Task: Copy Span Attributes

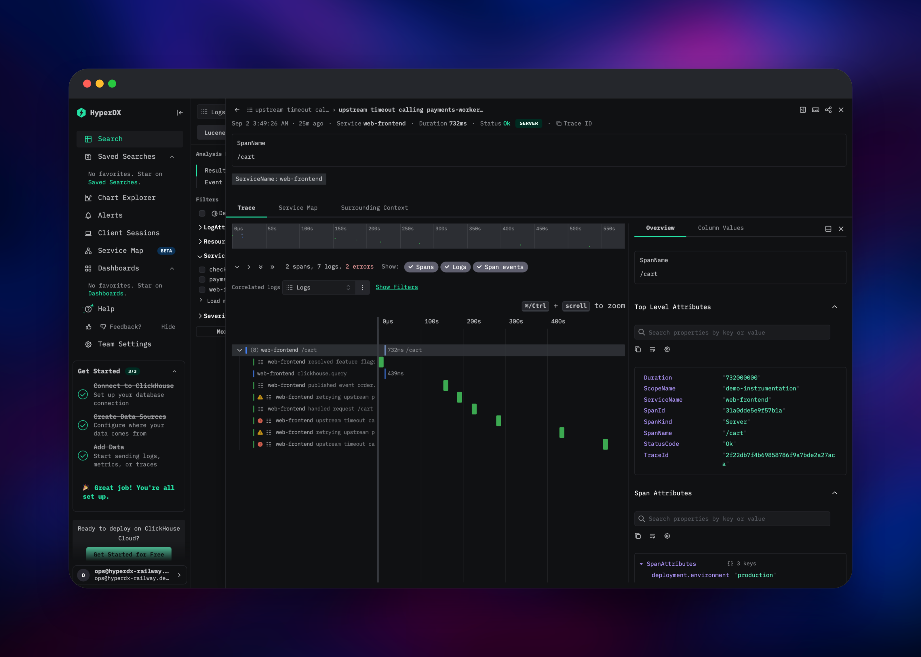Action: 638,536
